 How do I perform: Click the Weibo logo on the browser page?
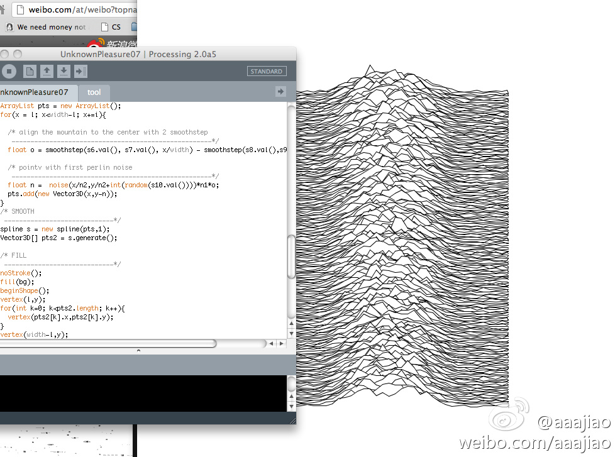[112, 43]
